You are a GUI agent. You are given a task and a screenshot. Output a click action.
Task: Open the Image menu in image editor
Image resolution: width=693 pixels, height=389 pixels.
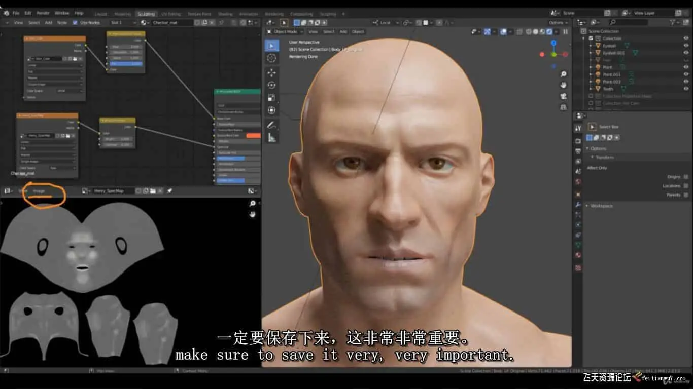pyautogui.click(x=39, y=191)
